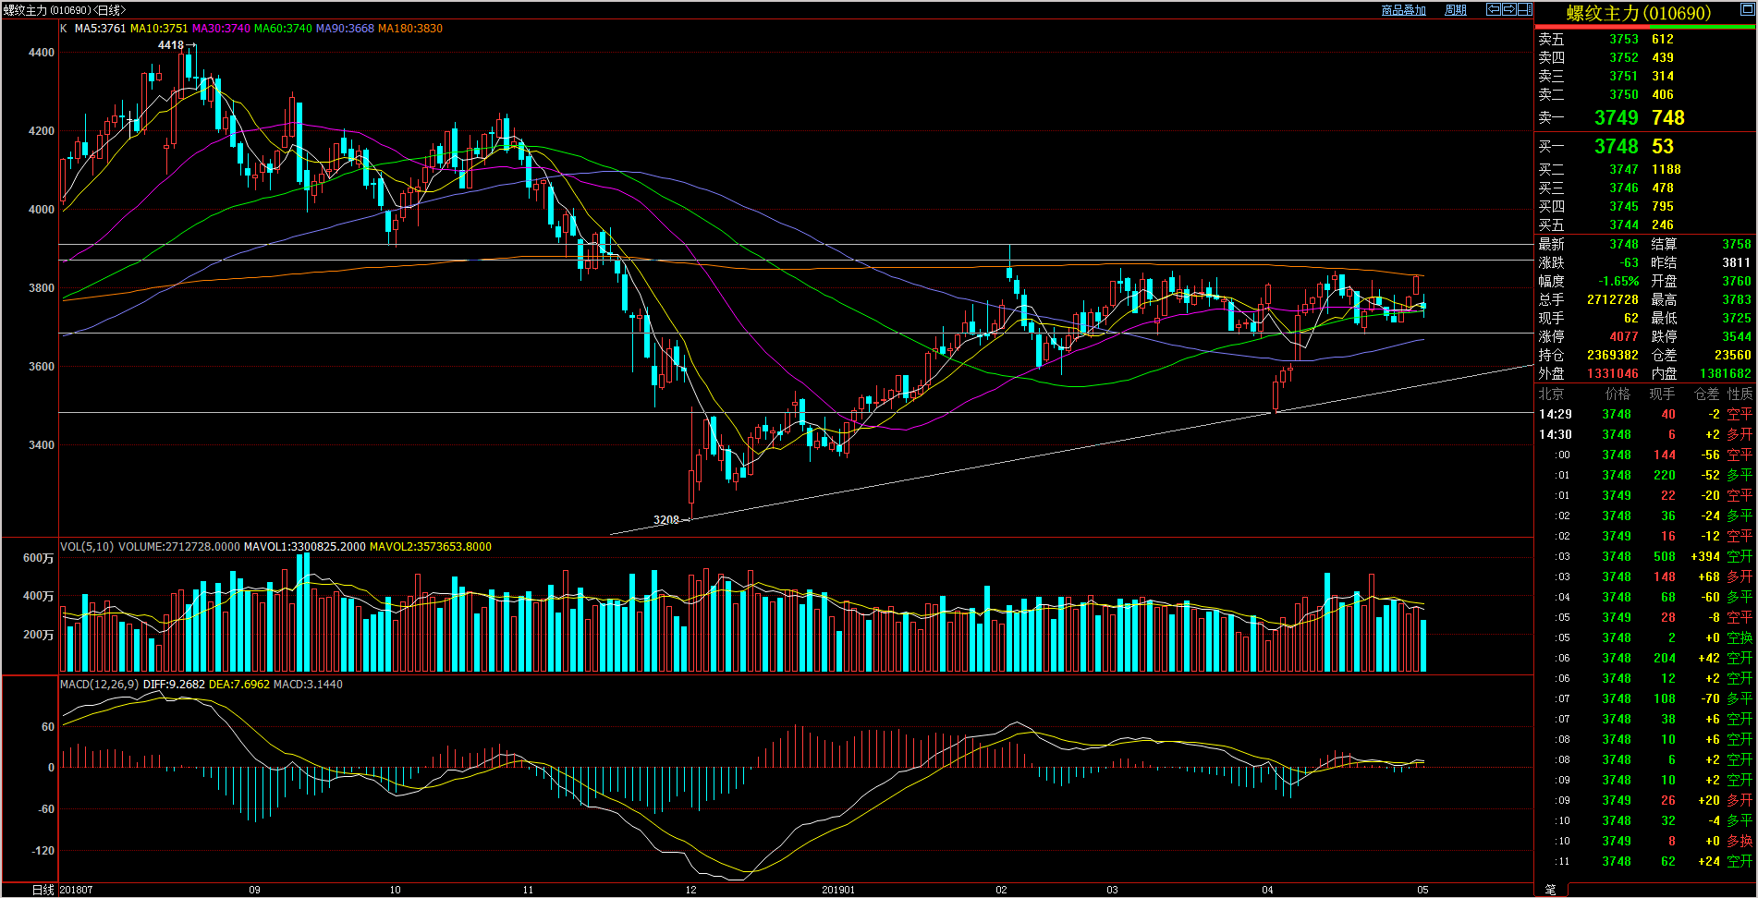Screen dimensions: 1758x898
Task: Click the 买一 bid price 3748
Action: (x=1616, y=147)
